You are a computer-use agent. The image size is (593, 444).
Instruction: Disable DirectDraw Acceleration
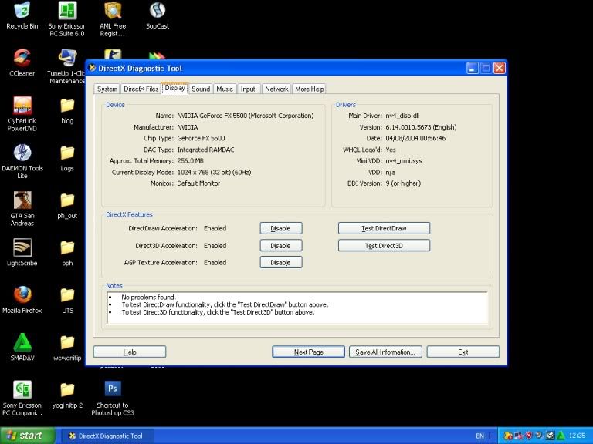[x=280, y=228]
